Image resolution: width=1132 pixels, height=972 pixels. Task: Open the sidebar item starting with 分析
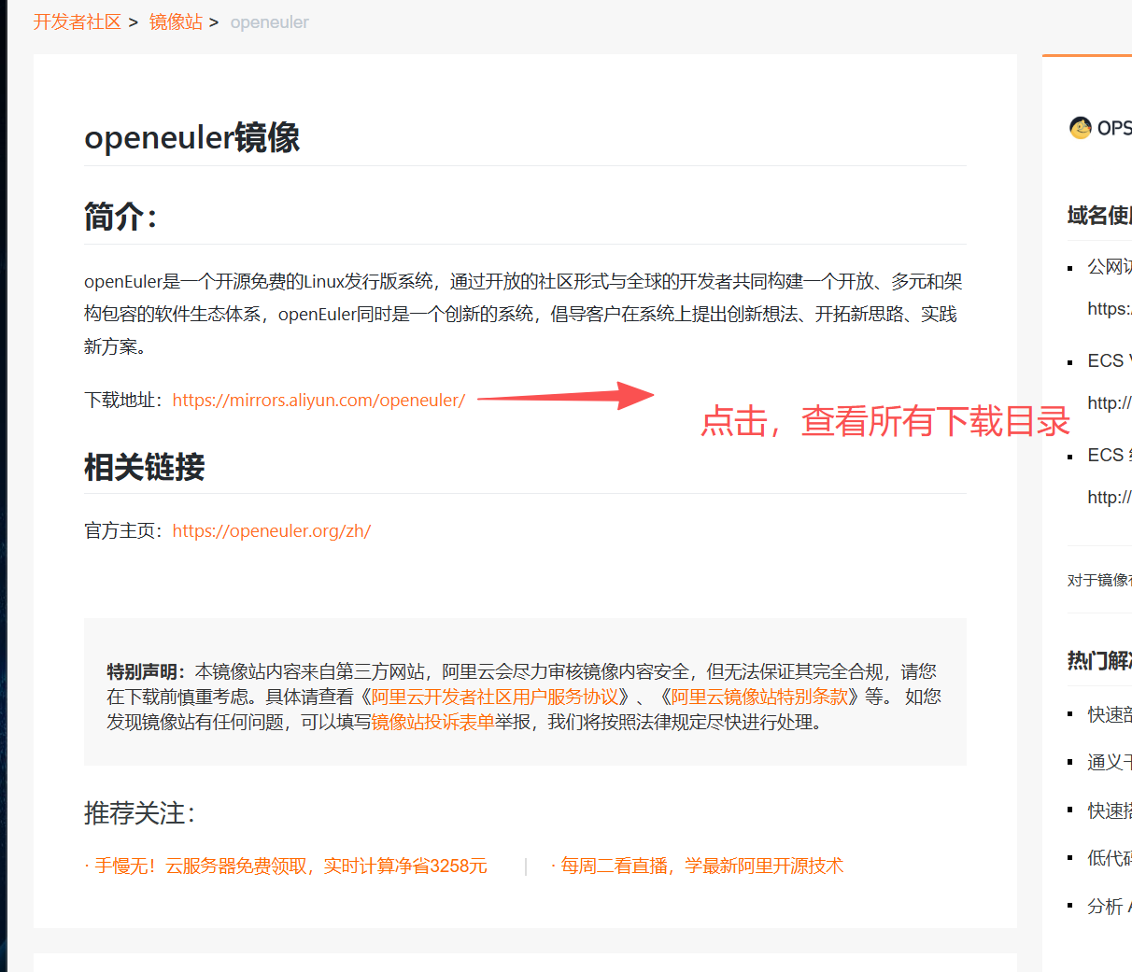(1110, 906)
